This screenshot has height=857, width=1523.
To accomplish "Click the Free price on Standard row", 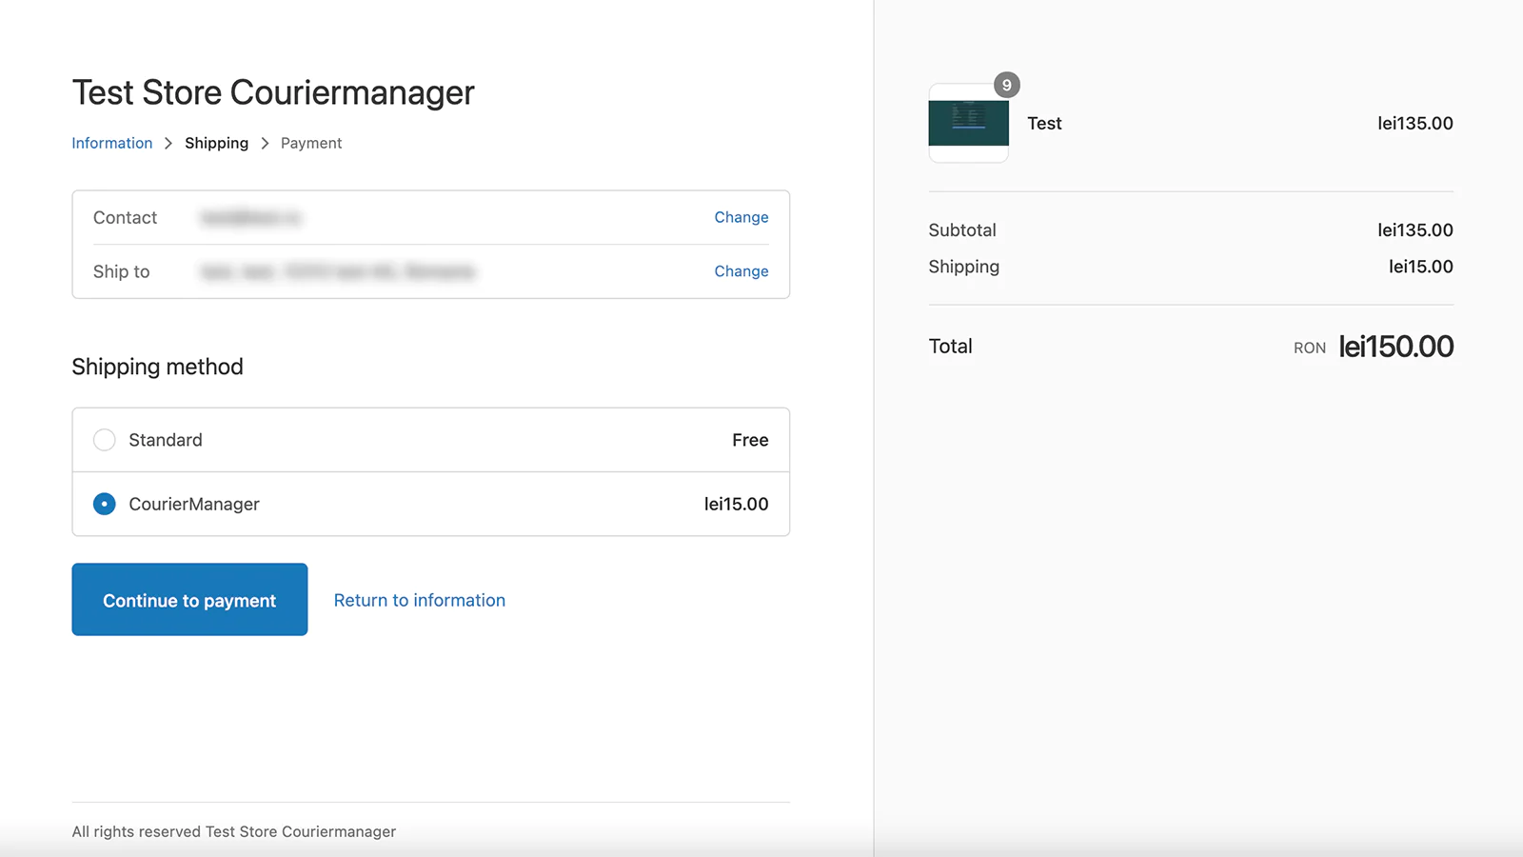I will coord(750,440).
